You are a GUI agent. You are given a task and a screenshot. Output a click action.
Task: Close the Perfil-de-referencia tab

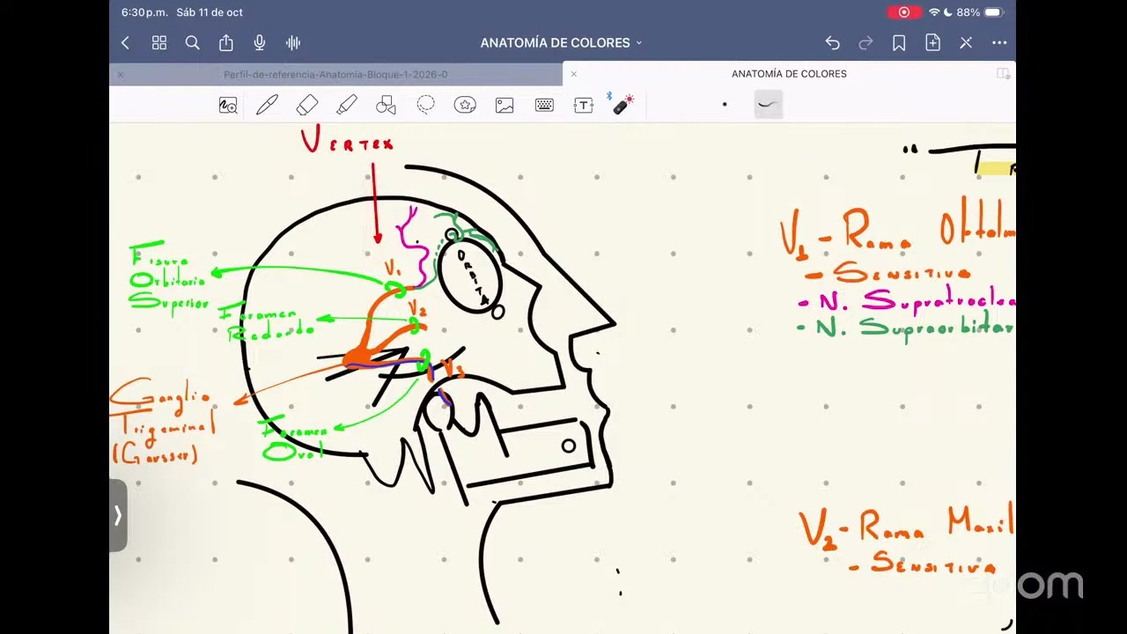tap(121, 75)
